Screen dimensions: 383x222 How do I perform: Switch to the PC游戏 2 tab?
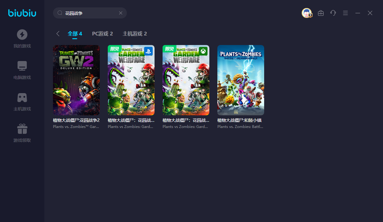click(x=103, y=34)
